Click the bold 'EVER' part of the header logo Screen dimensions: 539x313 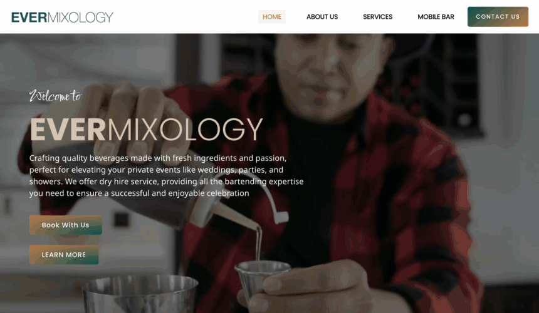click(29, 17)
